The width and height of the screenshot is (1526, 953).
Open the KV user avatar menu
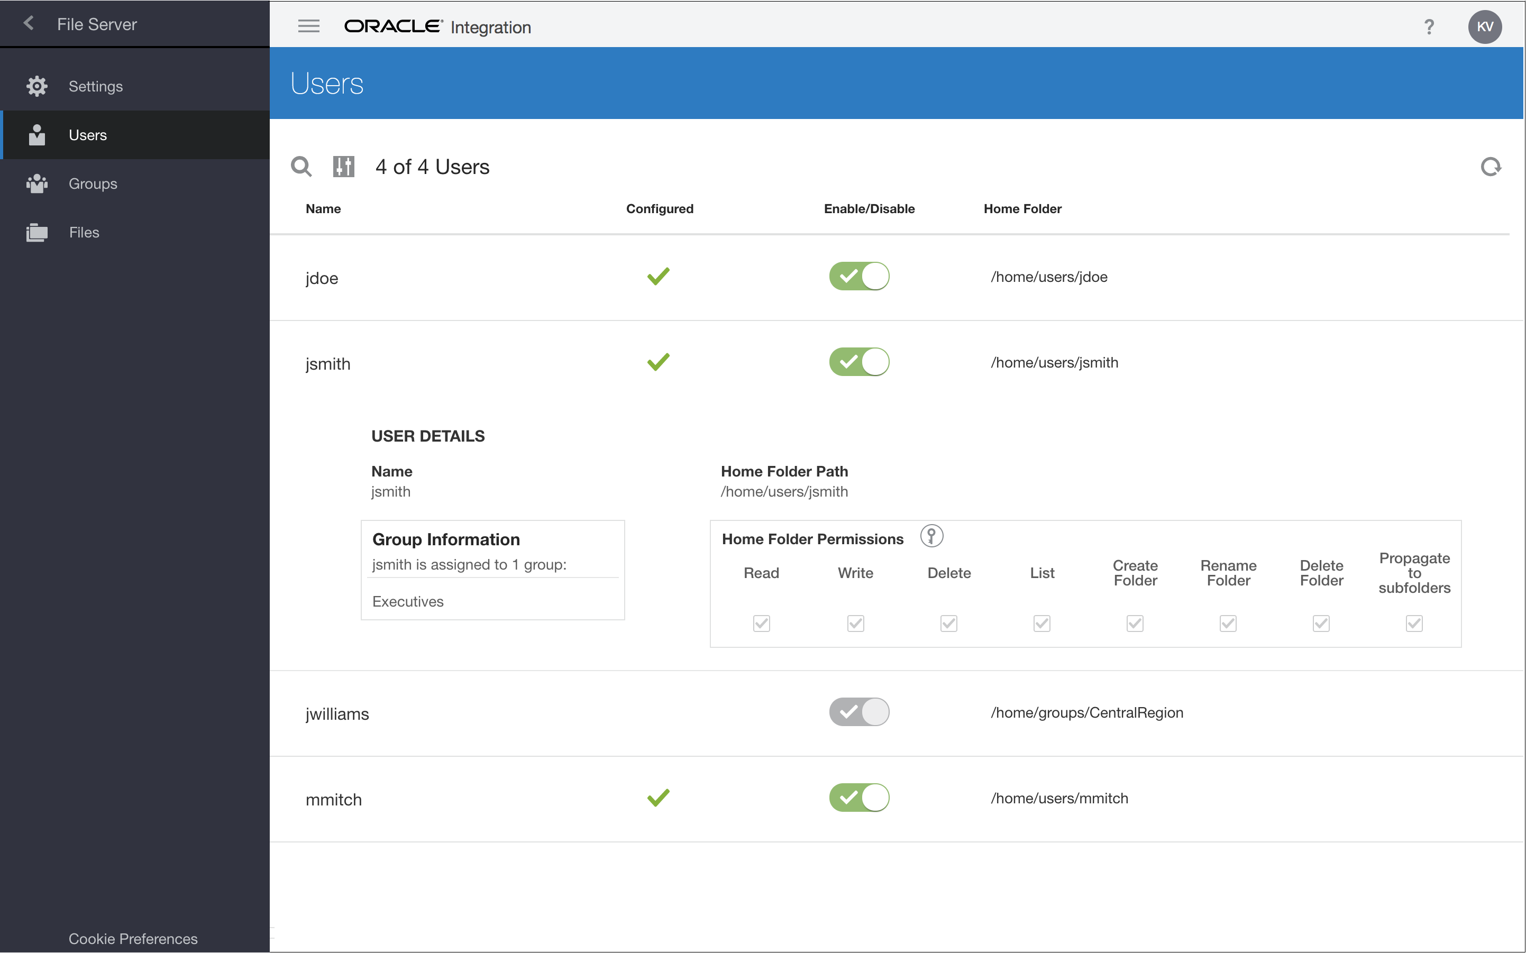click(x=1484, y=27)
